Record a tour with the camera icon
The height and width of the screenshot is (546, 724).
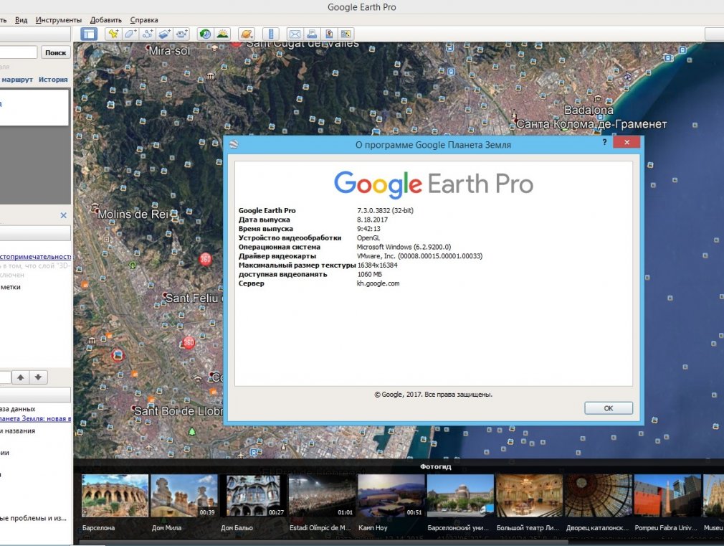click(x=182, y=34)
